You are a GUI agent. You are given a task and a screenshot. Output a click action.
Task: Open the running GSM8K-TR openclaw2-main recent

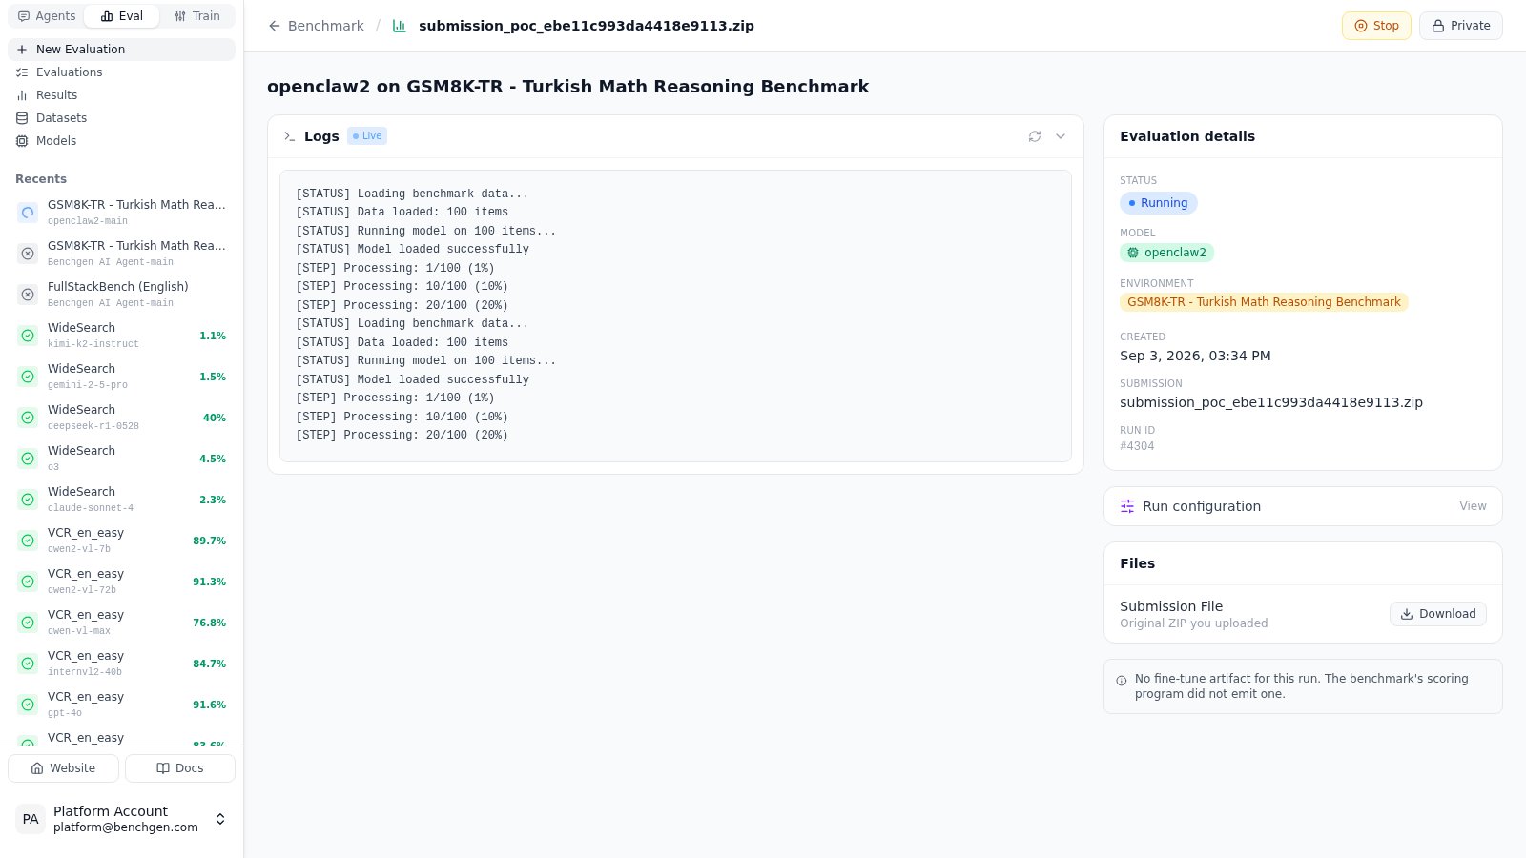(x=121, y=213)
